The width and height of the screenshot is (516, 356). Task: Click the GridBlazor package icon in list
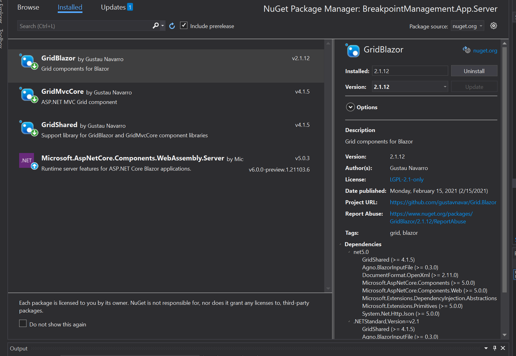point(28,61)
